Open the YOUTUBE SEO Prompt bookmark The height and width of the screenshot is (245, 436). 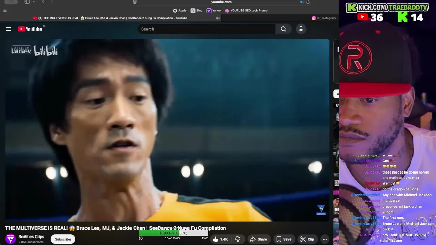point(247,10)
